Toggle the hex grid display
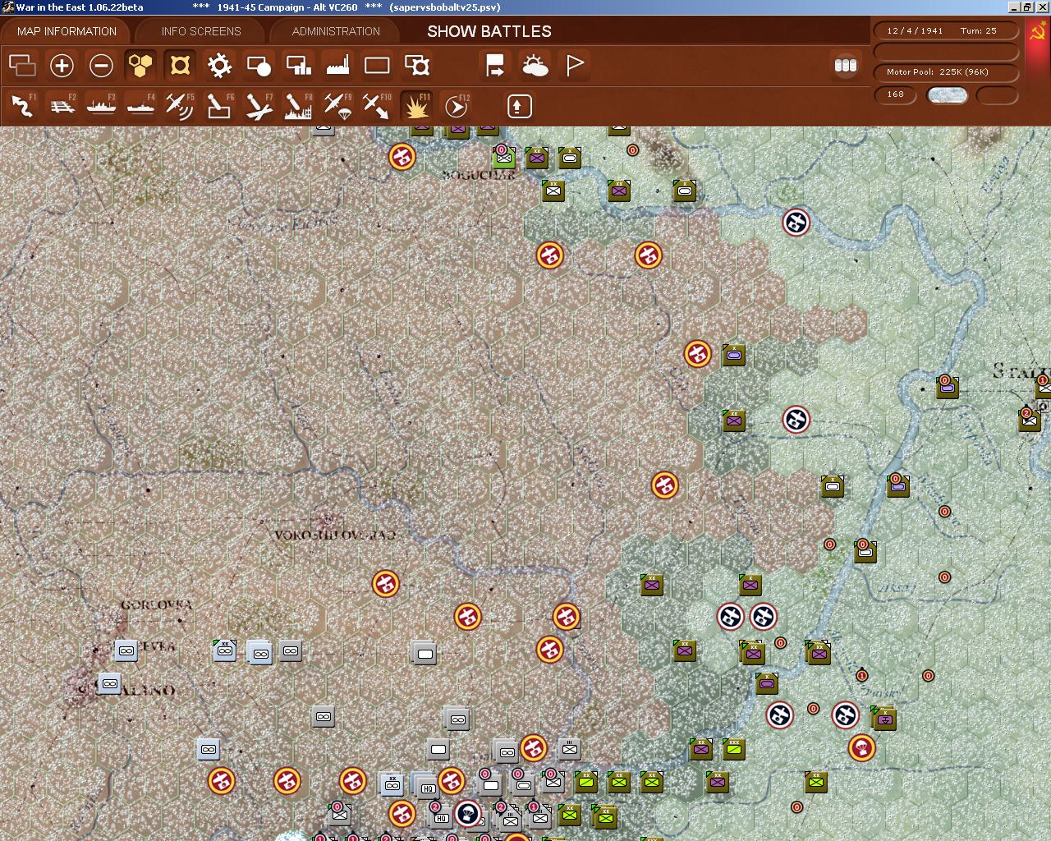Image resolution: width=1051 pixels, height=841 pixels. click(140, 66)
